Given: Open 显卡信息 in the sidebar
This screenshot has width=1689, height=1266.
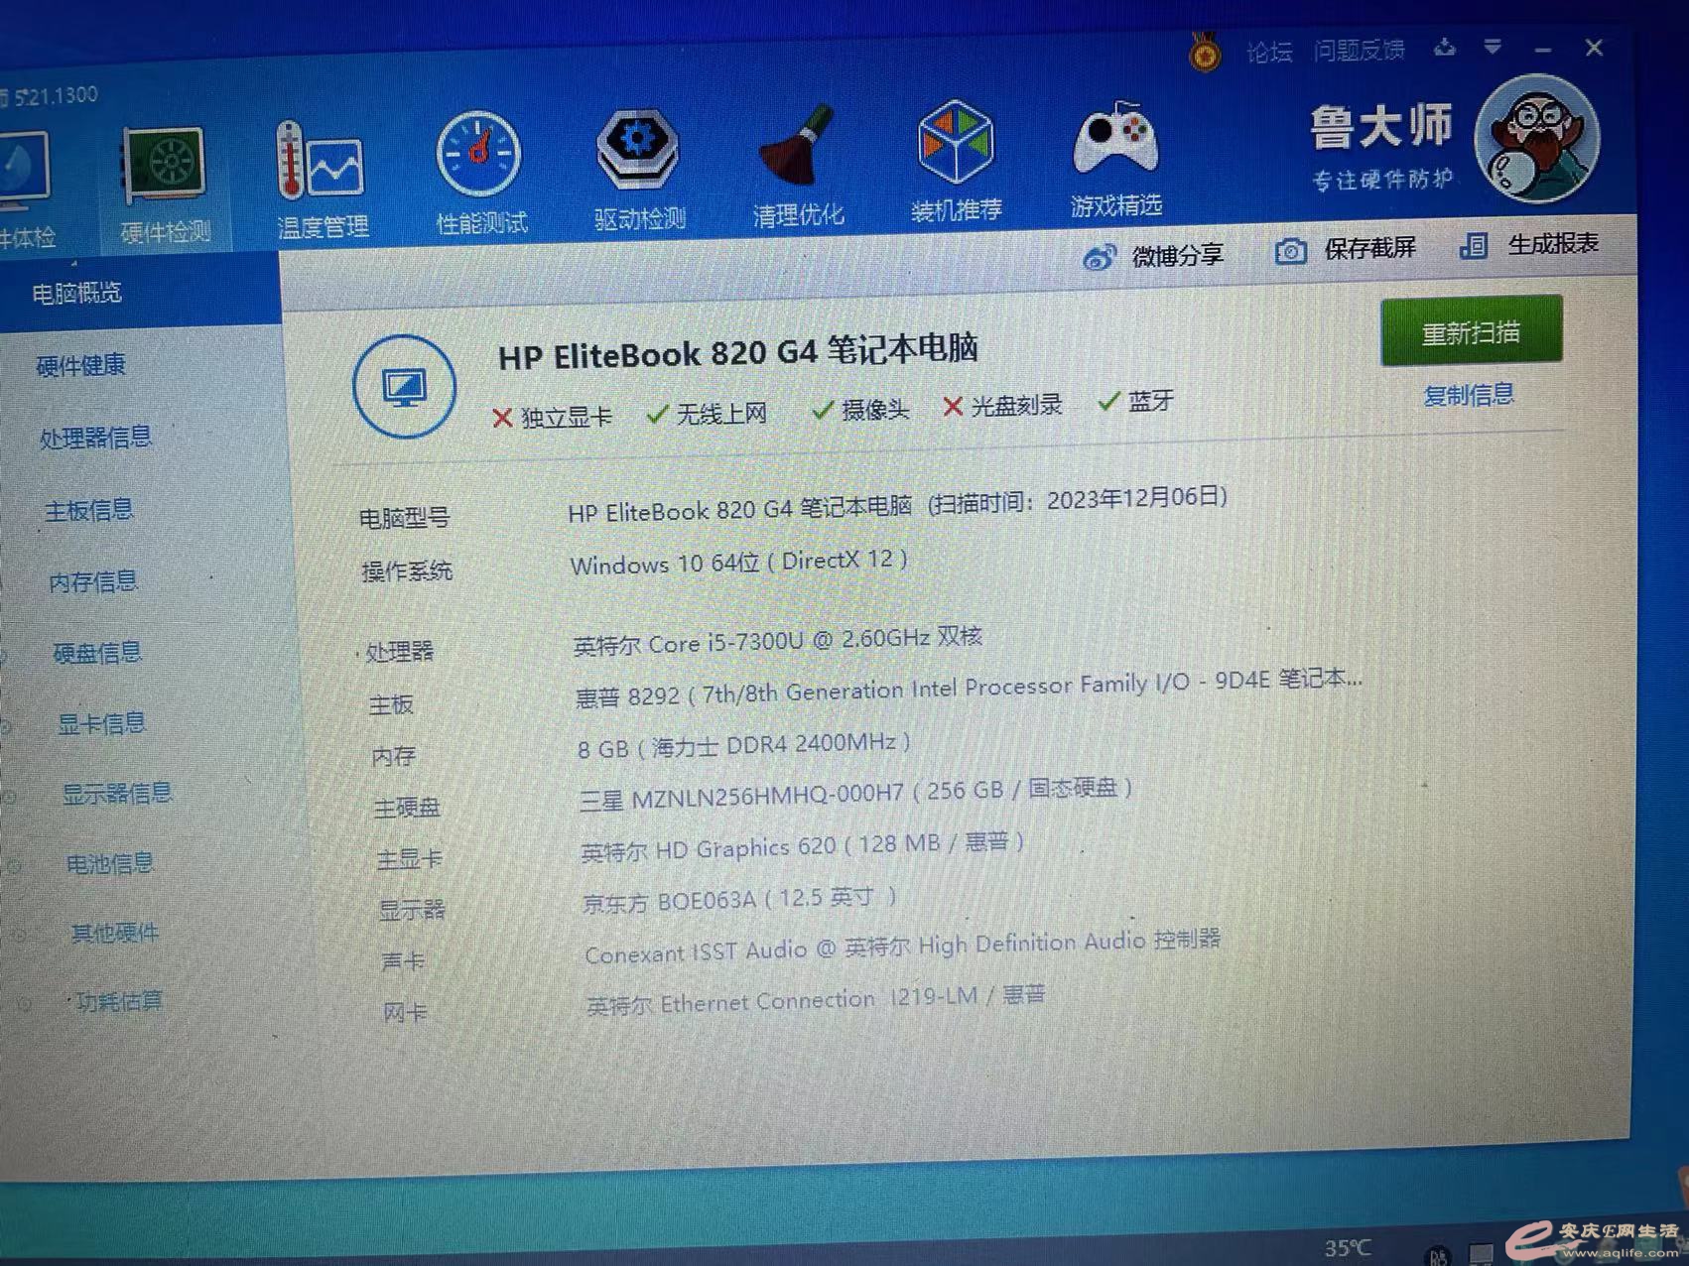Looking at the screenshot, I should click(101, 723).
